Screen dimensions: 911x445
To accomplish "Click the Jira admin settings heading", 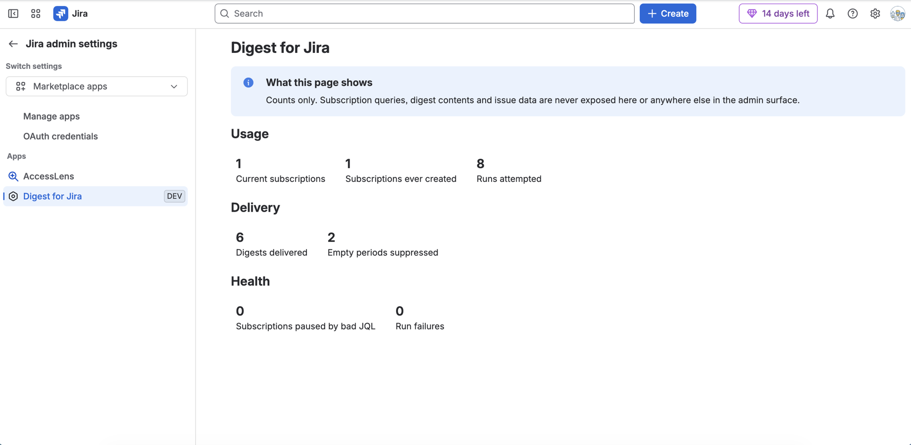I will pyautogui.click(x=71, y=44).
